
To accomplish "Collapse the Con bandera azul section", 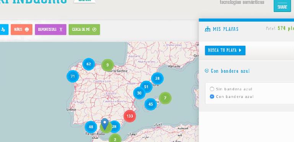I will click(x=207, y=71).
